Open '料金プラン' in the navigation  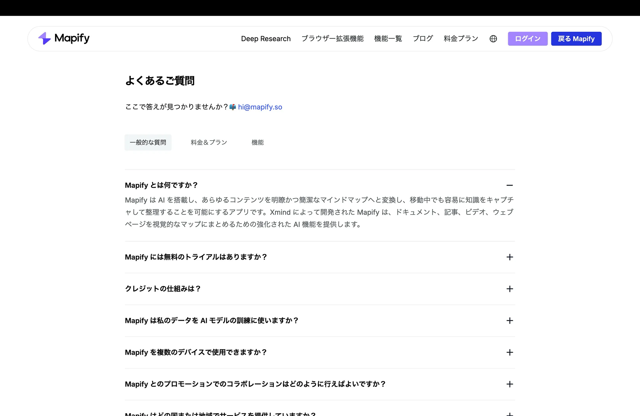(x=461, y=39)
